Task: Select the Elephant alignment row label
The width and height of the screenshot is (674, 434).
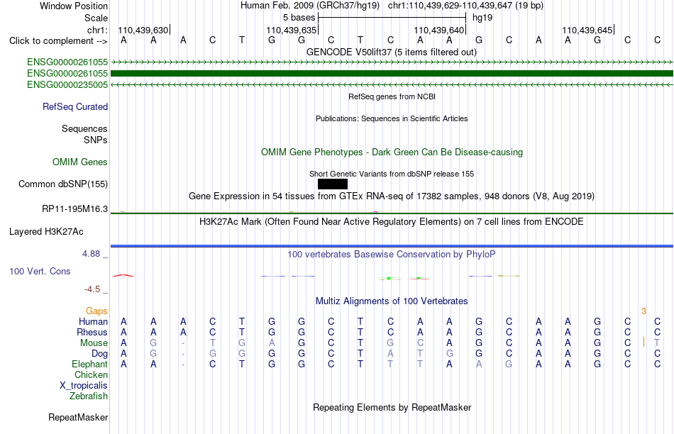Action: tap(89, 364)
